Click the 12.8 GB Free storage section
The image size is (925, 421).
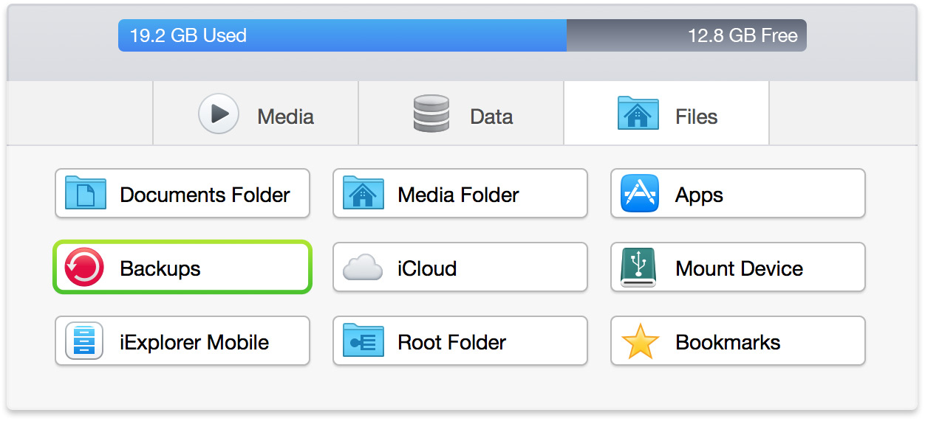(x=687, y=35)
